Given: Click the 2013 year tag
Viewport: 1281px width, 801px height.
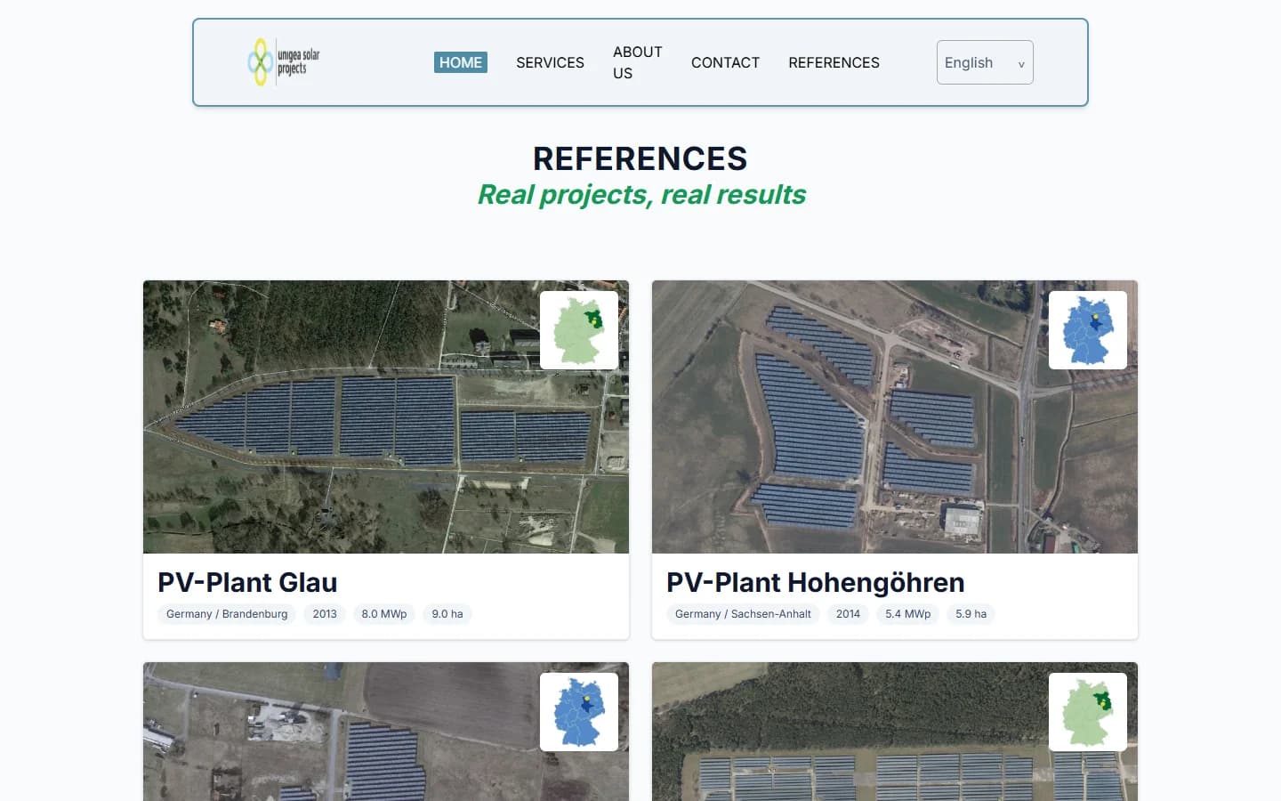Looking at the screenshot, I should coord(325,614).
